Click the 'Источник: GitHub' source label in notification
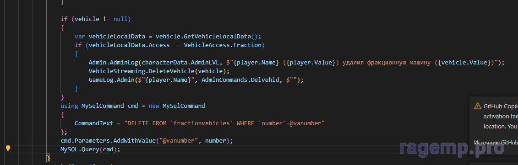 496,143
